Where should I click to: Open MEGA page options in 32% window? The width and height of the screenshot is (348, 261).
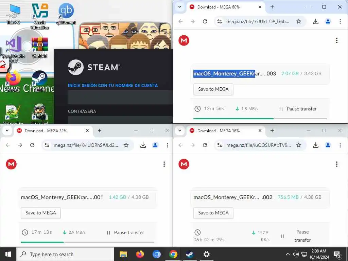(164, 164)
